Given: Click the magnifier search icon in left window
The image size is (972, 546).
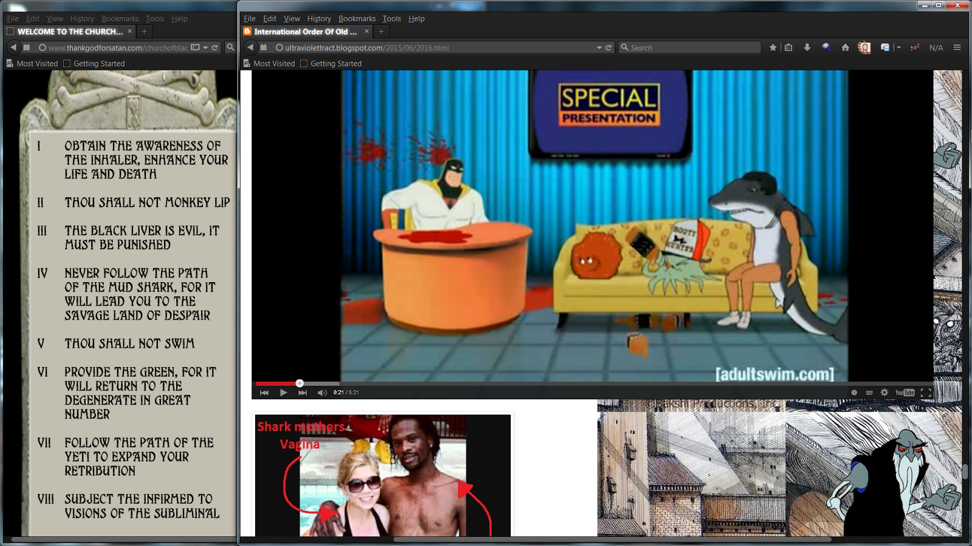Looking at the screenshot, I should [230, 47].
